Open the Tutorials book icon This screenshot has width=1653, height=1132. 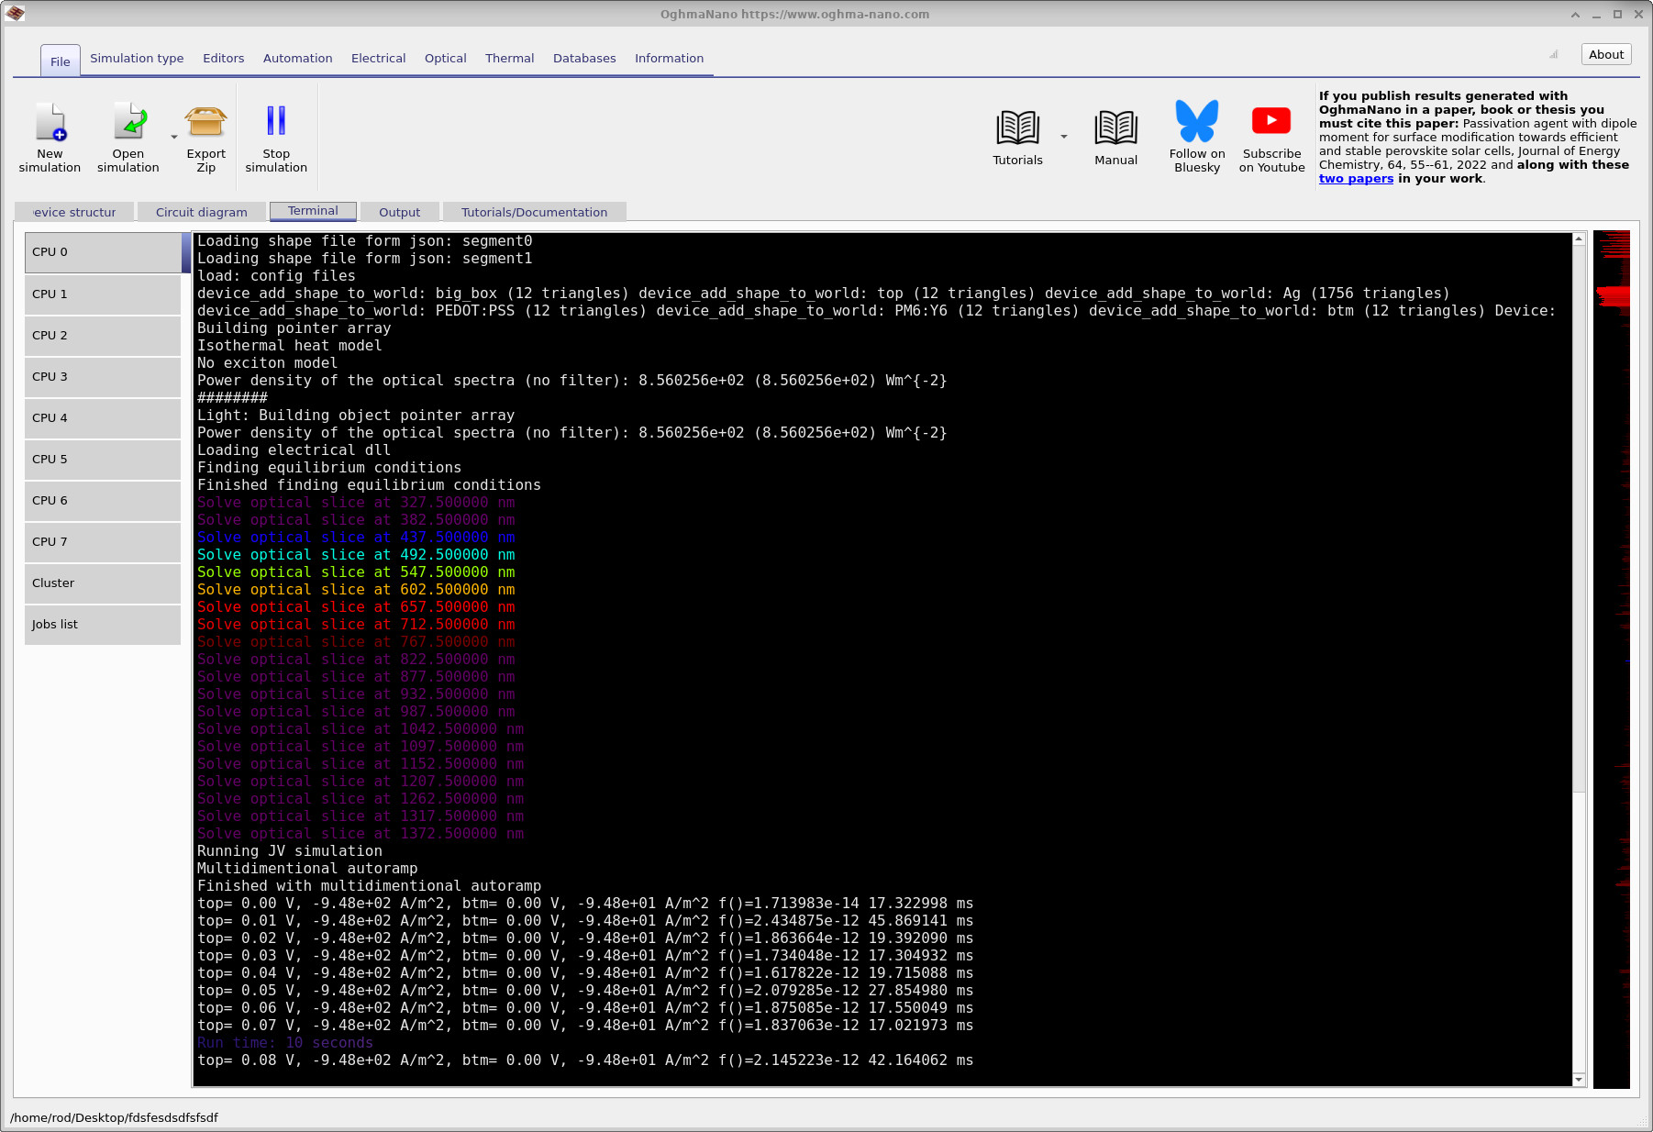tap(1016, 128)
